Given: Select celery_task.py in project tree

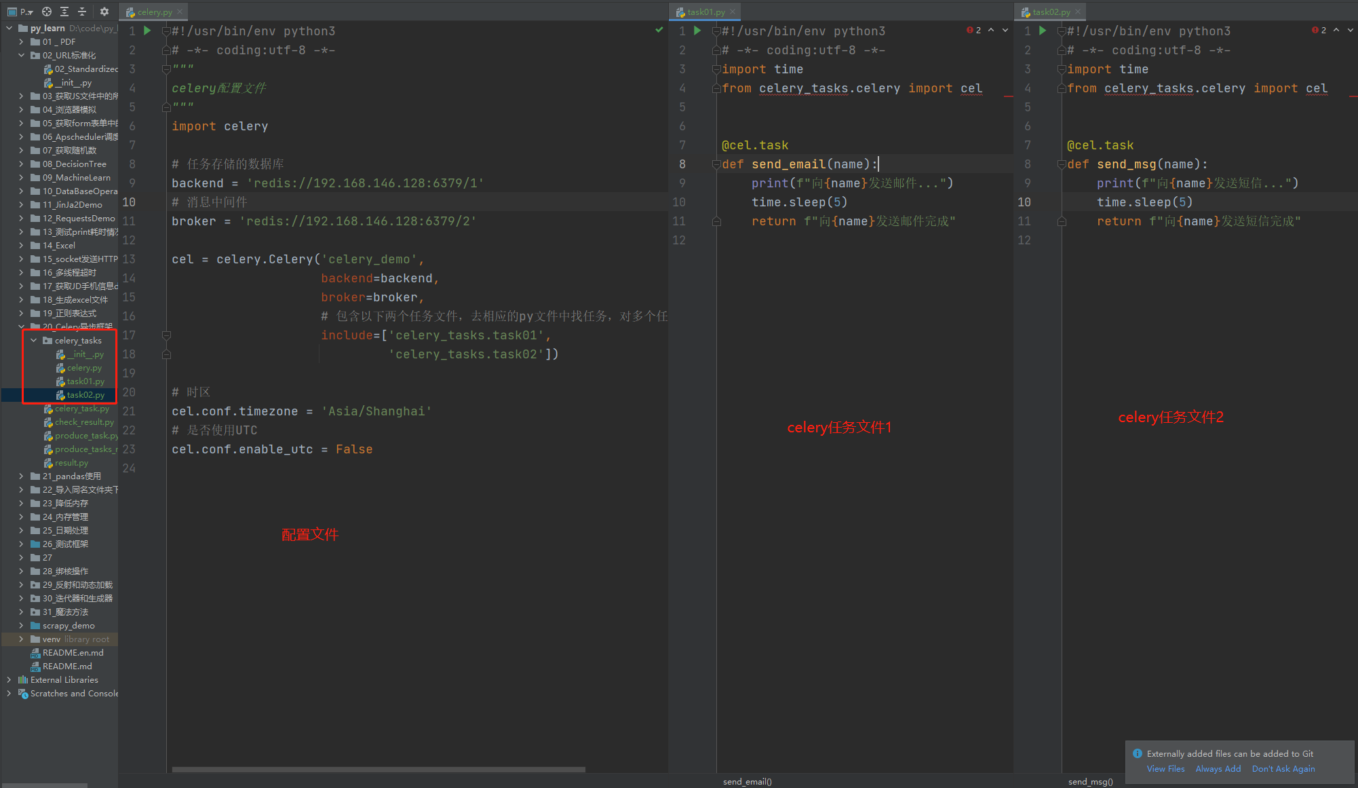Looking at the screenshot, I should click(x=81, y=408).
